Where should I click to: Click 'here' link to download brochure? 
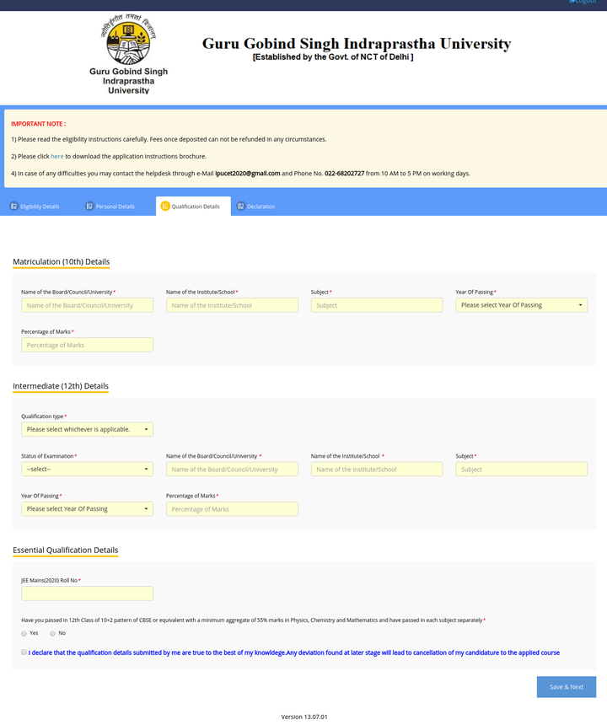(57, 156)
